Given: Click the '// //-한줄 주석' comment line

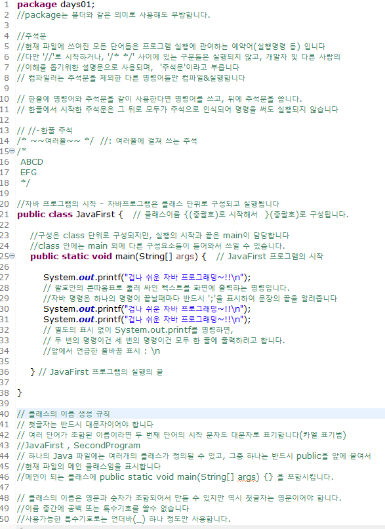Looking at the screenshot, I should (45, 130).
